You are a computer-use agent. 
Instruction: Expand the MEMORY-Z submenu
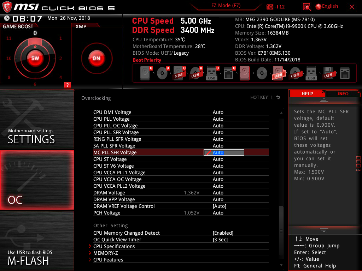[105, 253]
